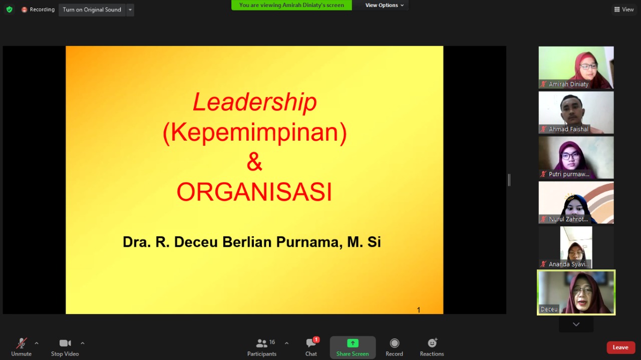
Task: Expand audio settings next to Unmute
Action: point(36,342)
